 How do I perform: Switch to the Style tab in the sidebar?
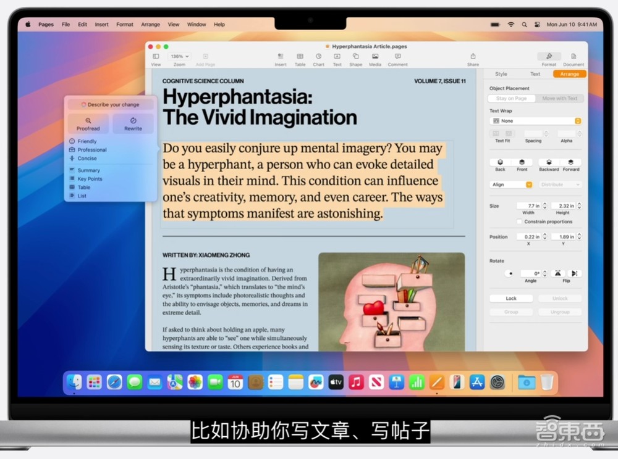point(501,73)
